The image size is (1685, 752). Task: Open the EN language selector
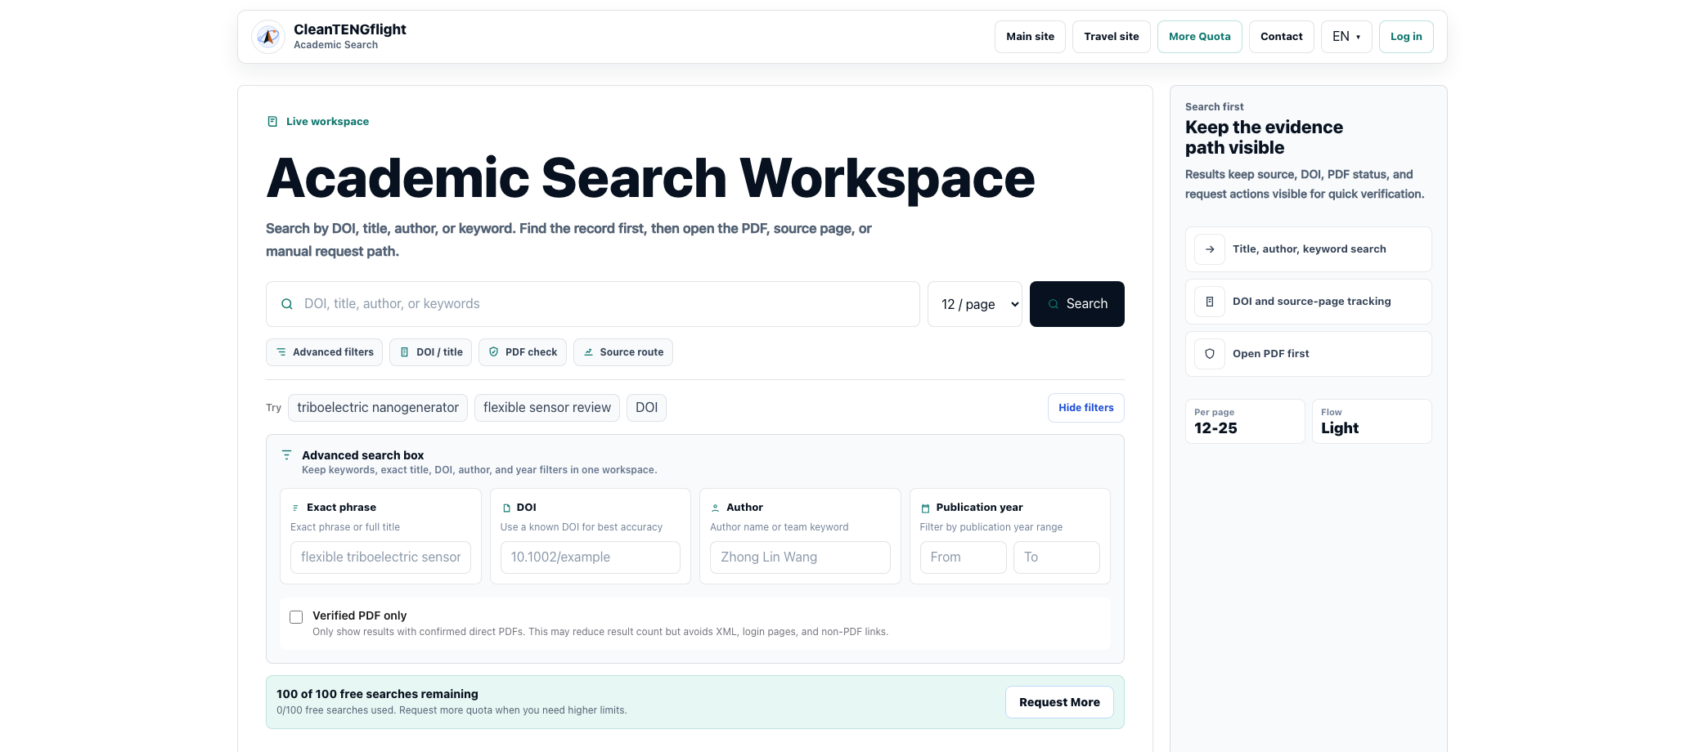[x=1346, y=37]
